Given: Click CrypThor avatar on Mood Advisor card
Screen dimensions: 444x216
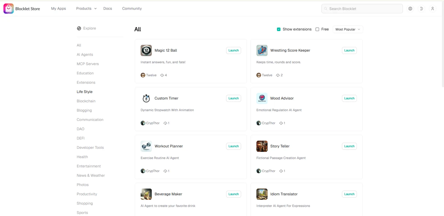Looking at the screenshot, I should click(259, 123).
